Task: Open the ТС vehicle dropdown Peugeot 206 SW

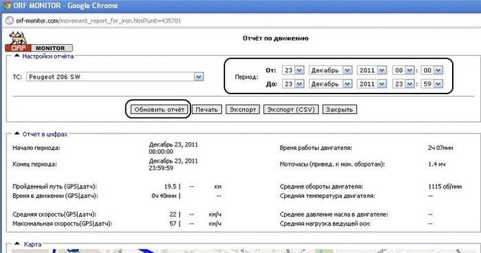Action: coord(115,77)
